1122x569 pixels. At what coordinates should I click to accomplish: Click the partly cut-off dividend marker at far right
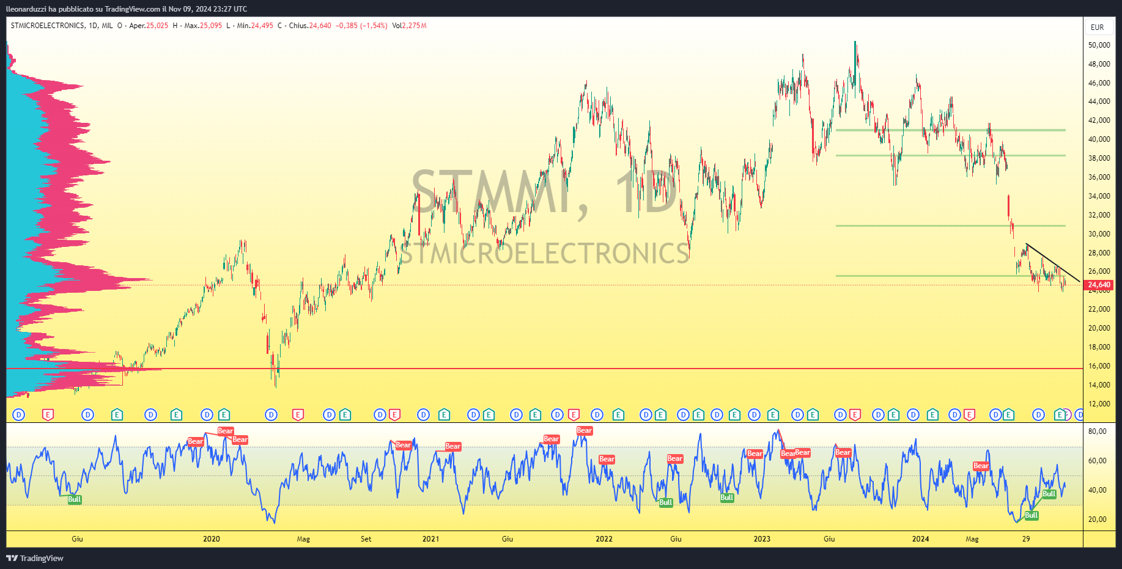(1079, 415)
